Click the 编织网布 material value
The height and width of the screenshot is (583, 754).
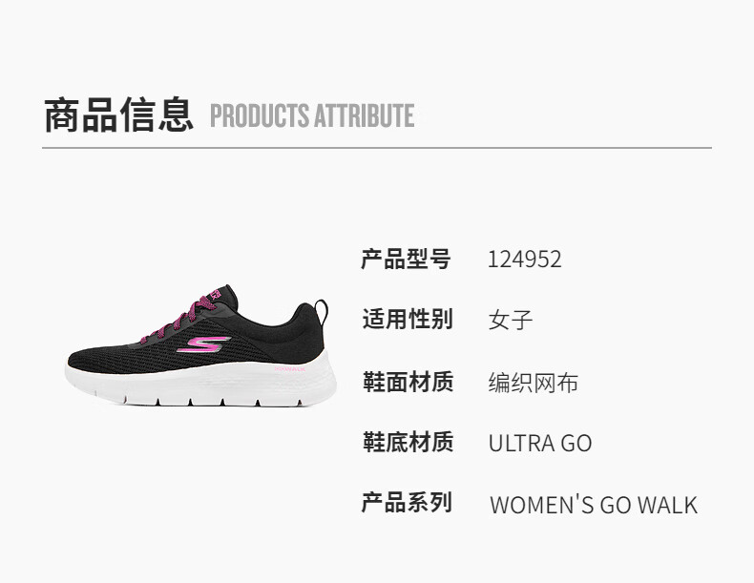[x=534, y=383]
